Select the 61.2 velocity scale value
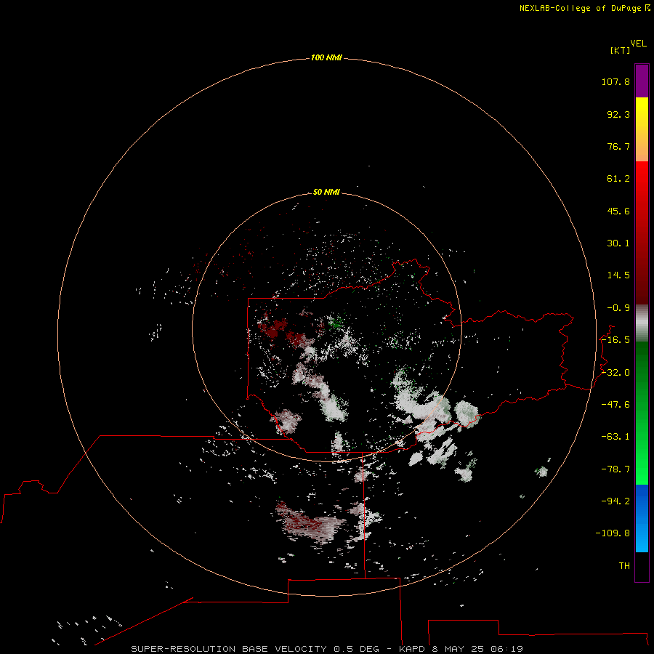 (618, 179)
